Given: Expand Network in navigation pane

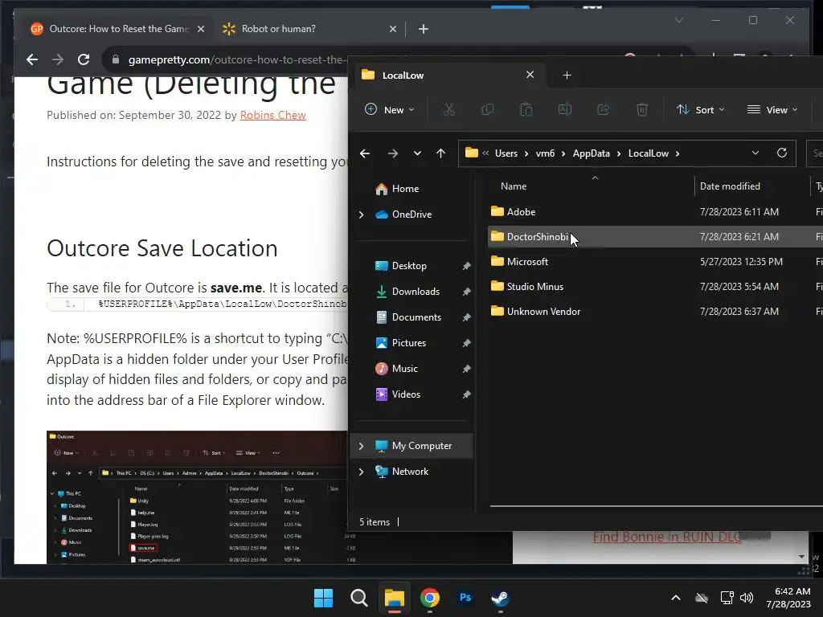Looking at the screenshot, I should 361,471.
